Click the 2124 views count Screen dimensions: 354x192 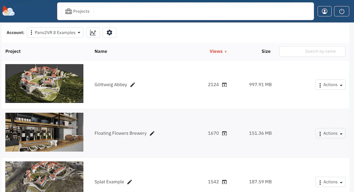coord(213,85)
